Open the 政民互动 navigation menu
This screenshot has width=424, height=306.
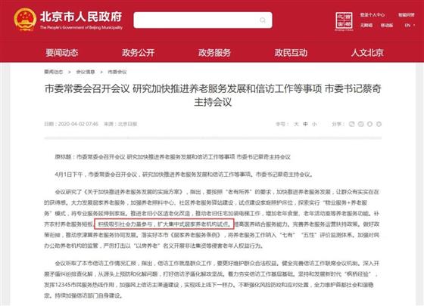click(291, 52)
